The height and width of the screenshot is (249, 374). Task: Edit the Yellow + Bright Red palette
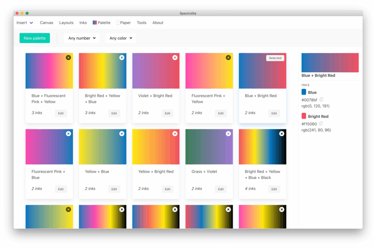167,189
